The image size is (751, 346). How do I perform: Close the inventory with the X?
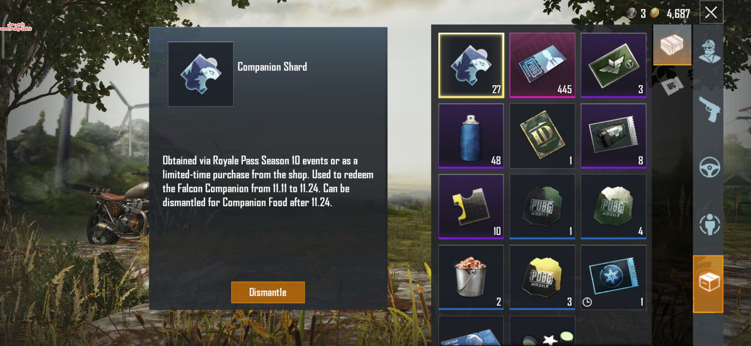(711, 12)
